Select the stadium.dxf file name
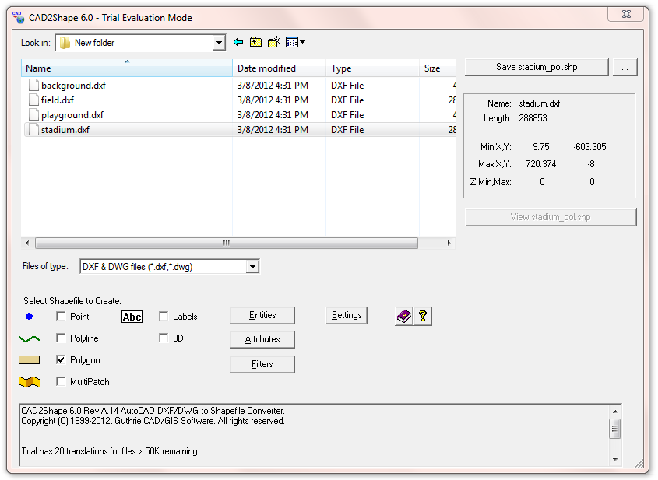 pos(65,130)
